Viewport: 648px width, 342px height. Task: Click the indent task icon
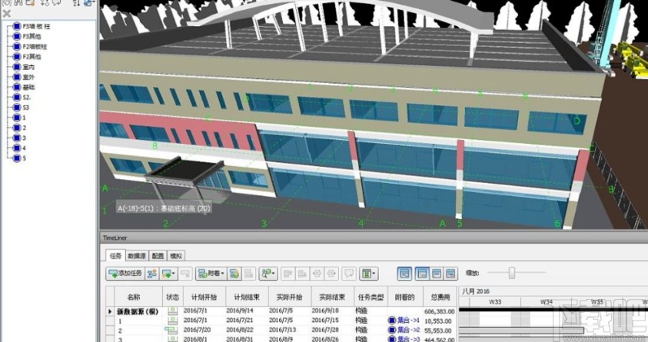(x=331, y=274)
